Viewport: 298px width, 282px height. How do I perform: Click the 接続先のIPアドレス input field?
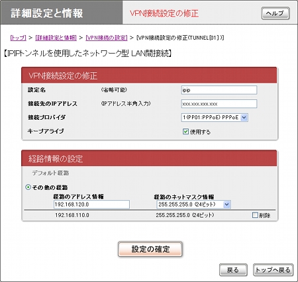click(219, 104)
